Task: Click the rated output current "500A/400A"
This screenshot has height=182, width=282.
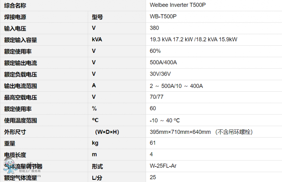Action: pos(163,63)
